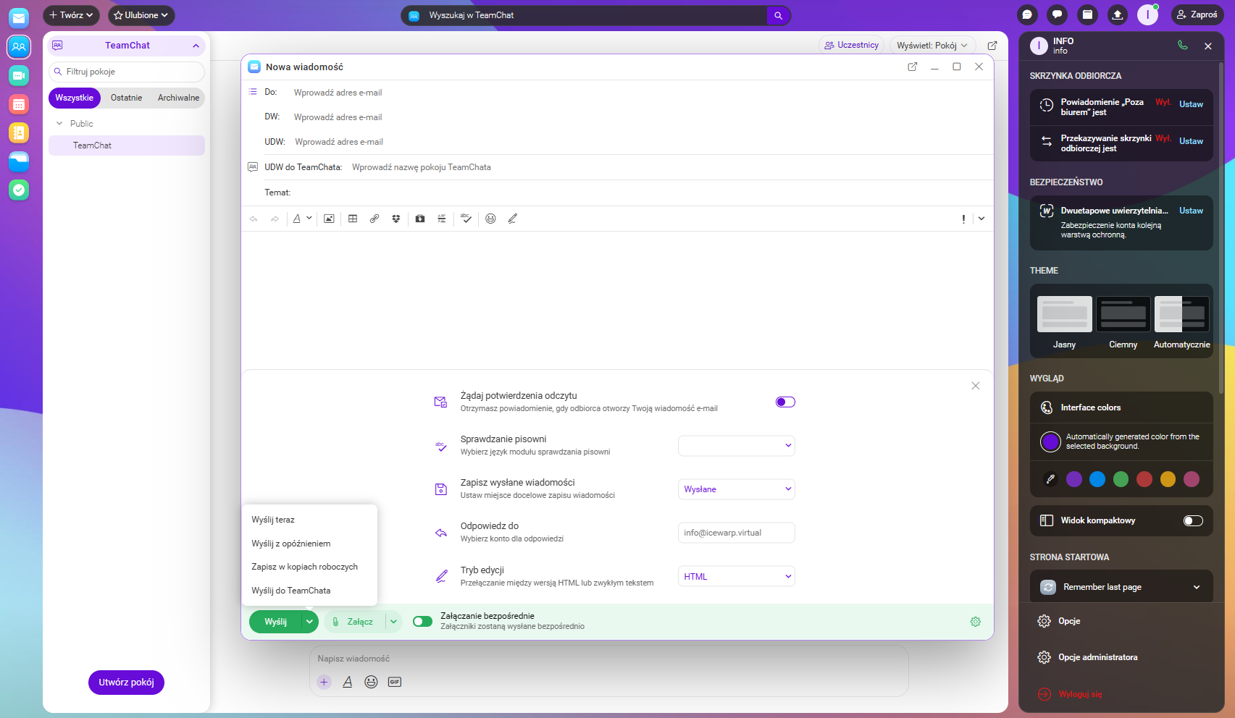
Task: Insert a hyperlink using the link icon
Action: (x=374, y=219)
